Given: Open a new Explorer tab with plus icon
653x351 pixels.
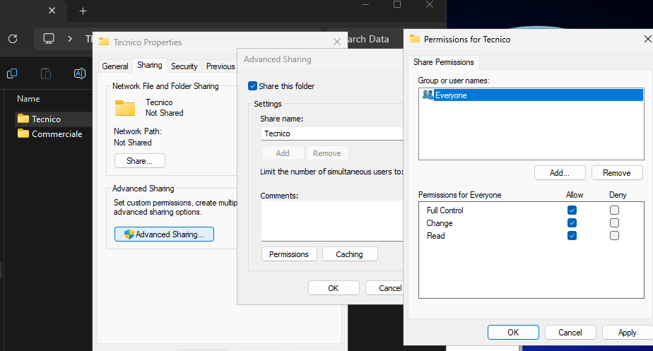Looking at the screenshot, I should coord(83,11).
